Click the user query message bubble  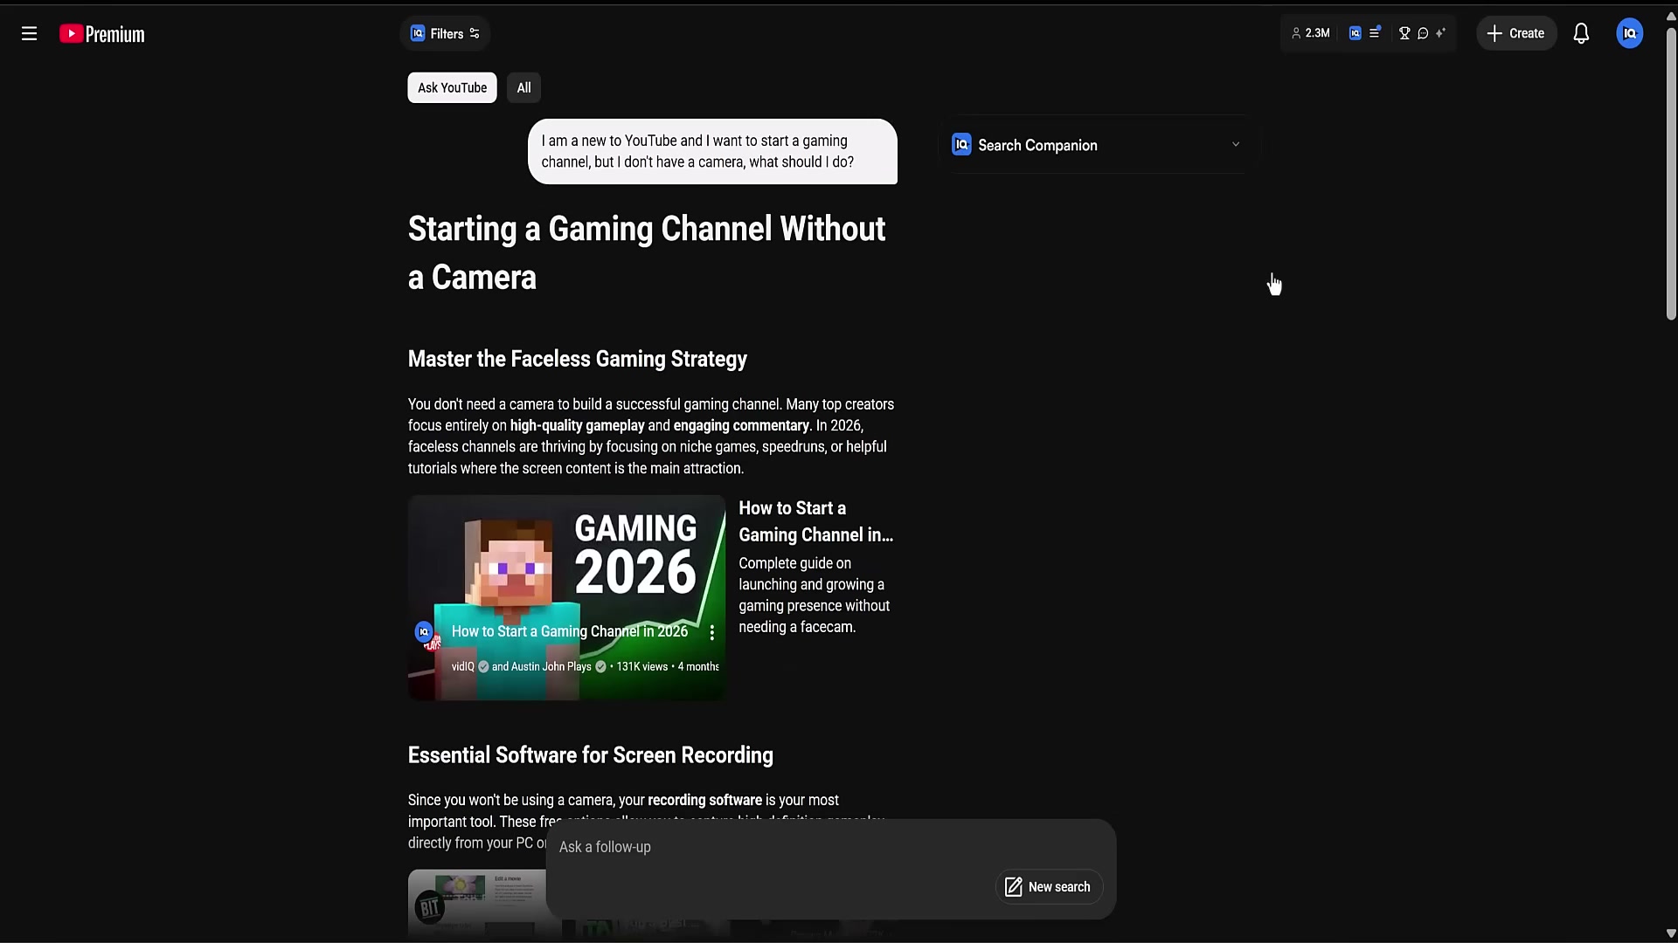point(712,151)
